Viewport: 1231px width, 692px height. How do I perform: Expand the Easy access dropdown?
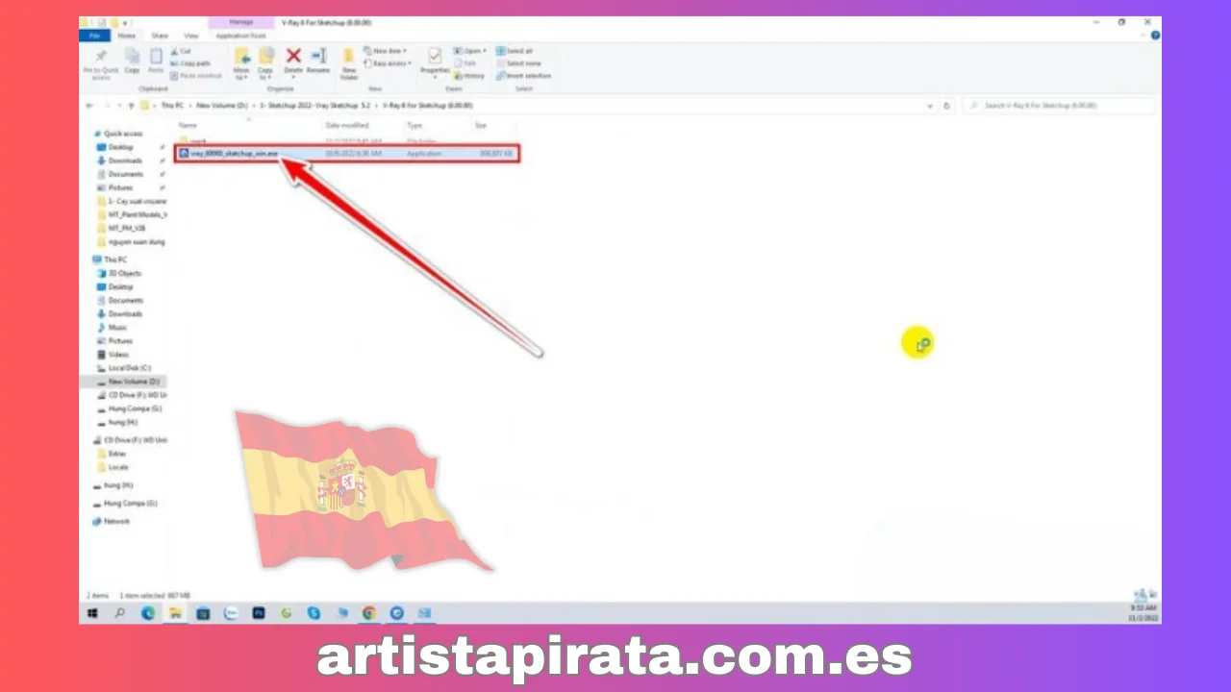coord(388,63)
